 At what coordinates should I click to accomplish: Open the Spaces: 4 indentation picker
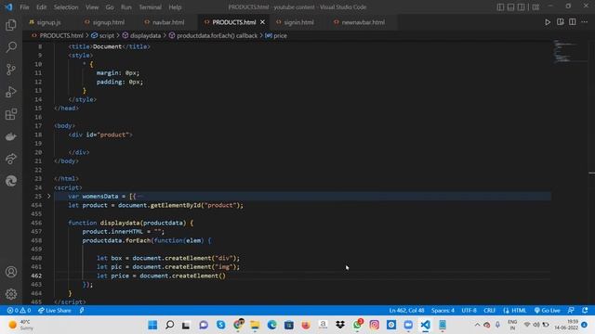tap(443, 311)
